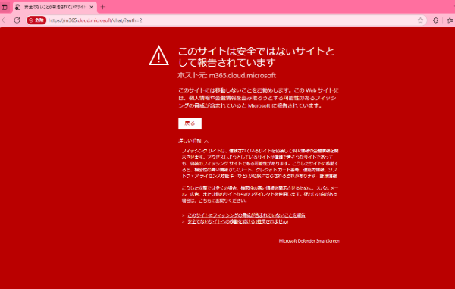The height and width of the screenshot is (289, 455).
Task: Report the site contains no phishing threats
Action: click(246, 215)
